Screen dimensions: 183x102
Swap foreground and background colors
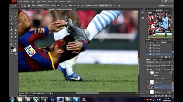point(15,47)
